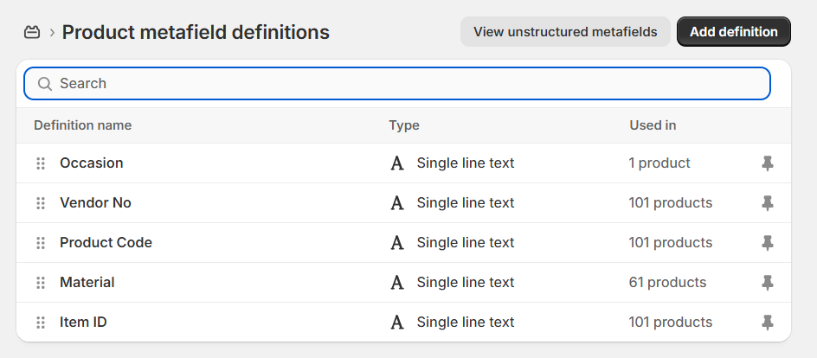Screen dimensions: 817x358
Task: Open the Occasion metafield definition
Action: click(92, 163)
